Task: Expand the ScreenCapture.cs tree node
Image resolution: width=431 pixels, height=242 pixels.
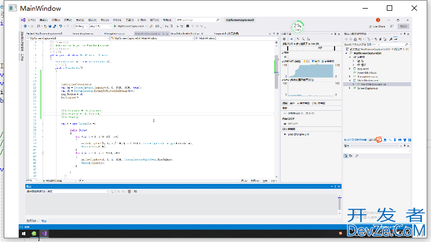Action: point(350,88)
